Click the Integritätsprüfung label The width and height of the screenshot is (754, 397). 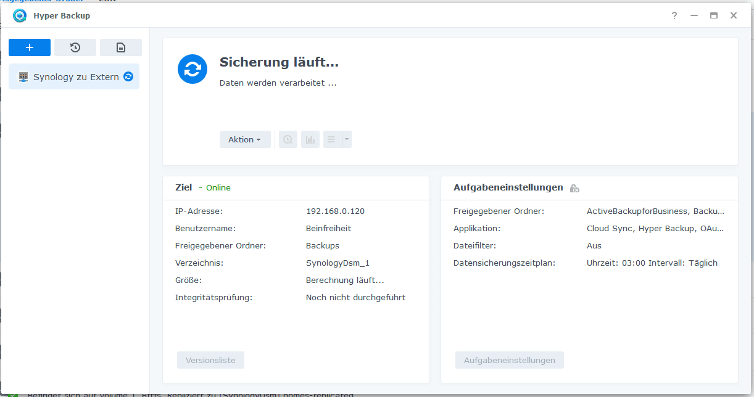(x=214, y=297)
